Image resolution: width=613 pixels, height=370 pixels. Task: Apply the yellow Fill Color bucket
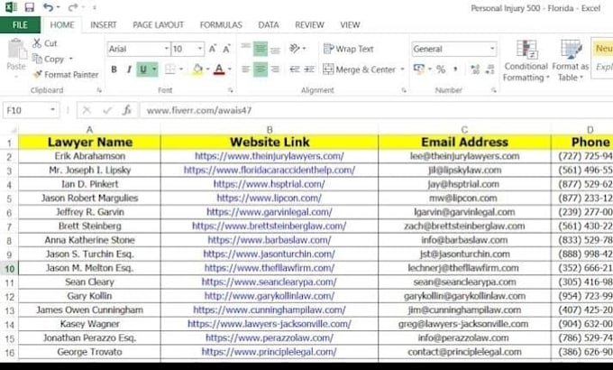point(197,69)
